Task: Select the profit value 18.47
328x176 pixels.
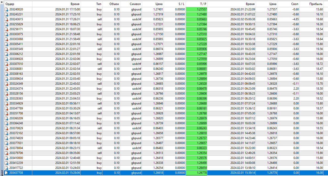Action: point(319,69)
